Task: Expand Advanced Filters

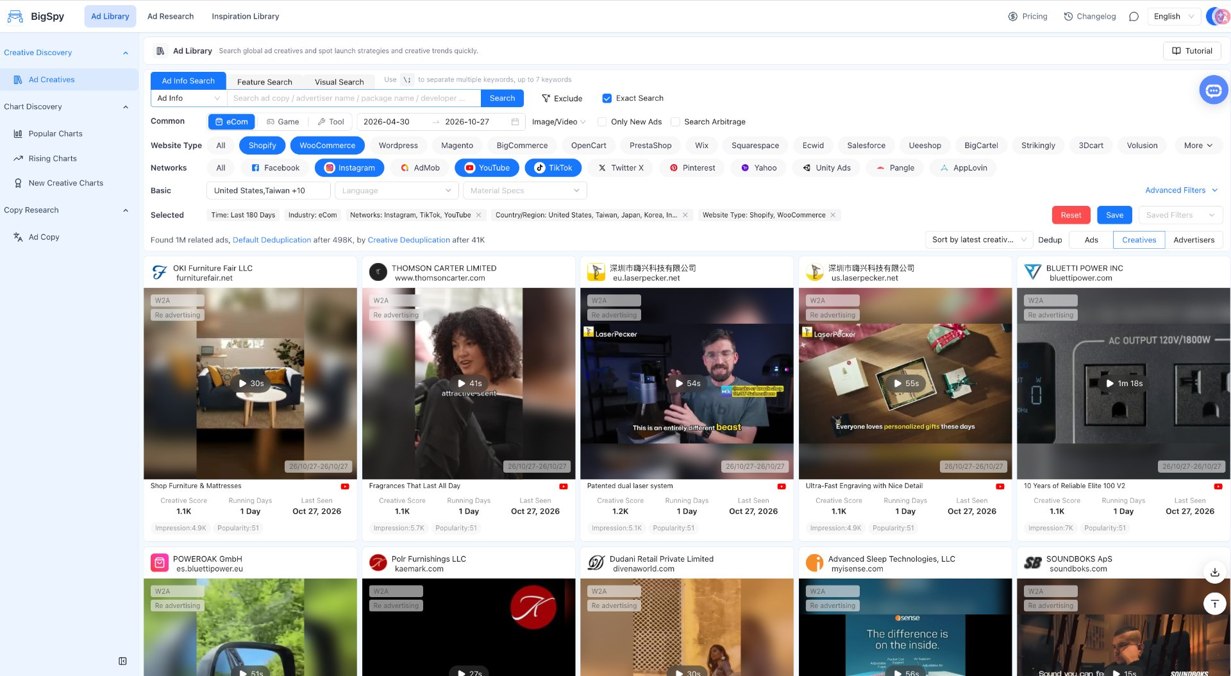Action: click(x=1181, y=190)
